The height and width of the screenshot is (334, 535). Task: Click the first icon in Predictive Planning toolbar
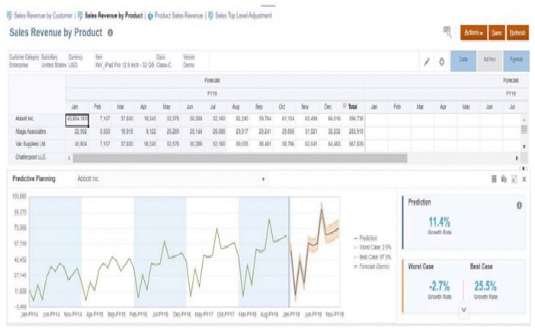pyautogui.click(x=494, y=179)
